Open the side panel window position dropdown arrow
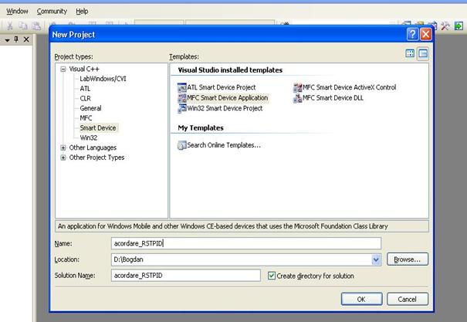The width and height of the screenshot is (467, 322). [7, 39]
